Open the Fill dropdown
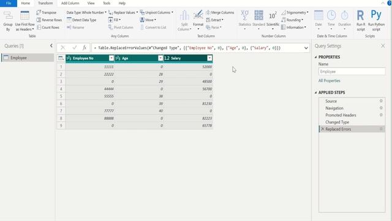Image resolution: width=392 pixels, height=221 pixels. coord(115,20)
